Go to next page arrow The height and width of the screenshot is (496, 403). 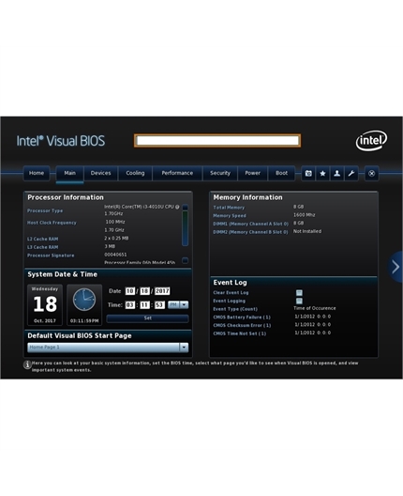coord(396,267)
